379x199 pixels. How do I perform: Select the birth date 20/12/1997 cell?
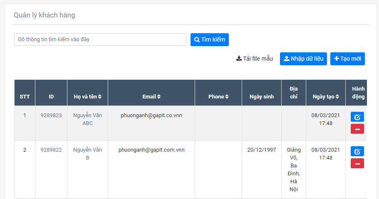tap(261, 150)
